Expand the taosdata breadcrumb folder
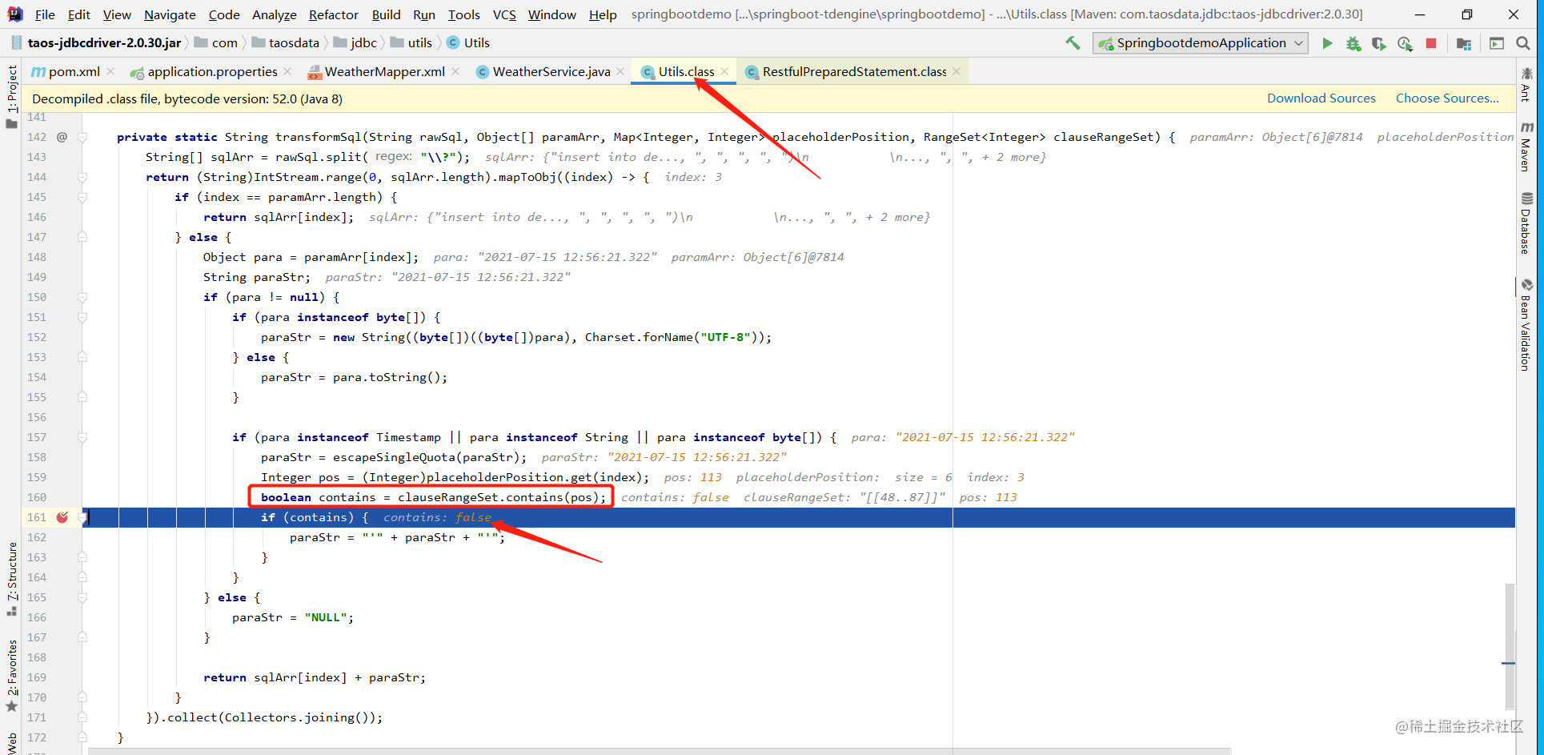 [x=286, y=42]
